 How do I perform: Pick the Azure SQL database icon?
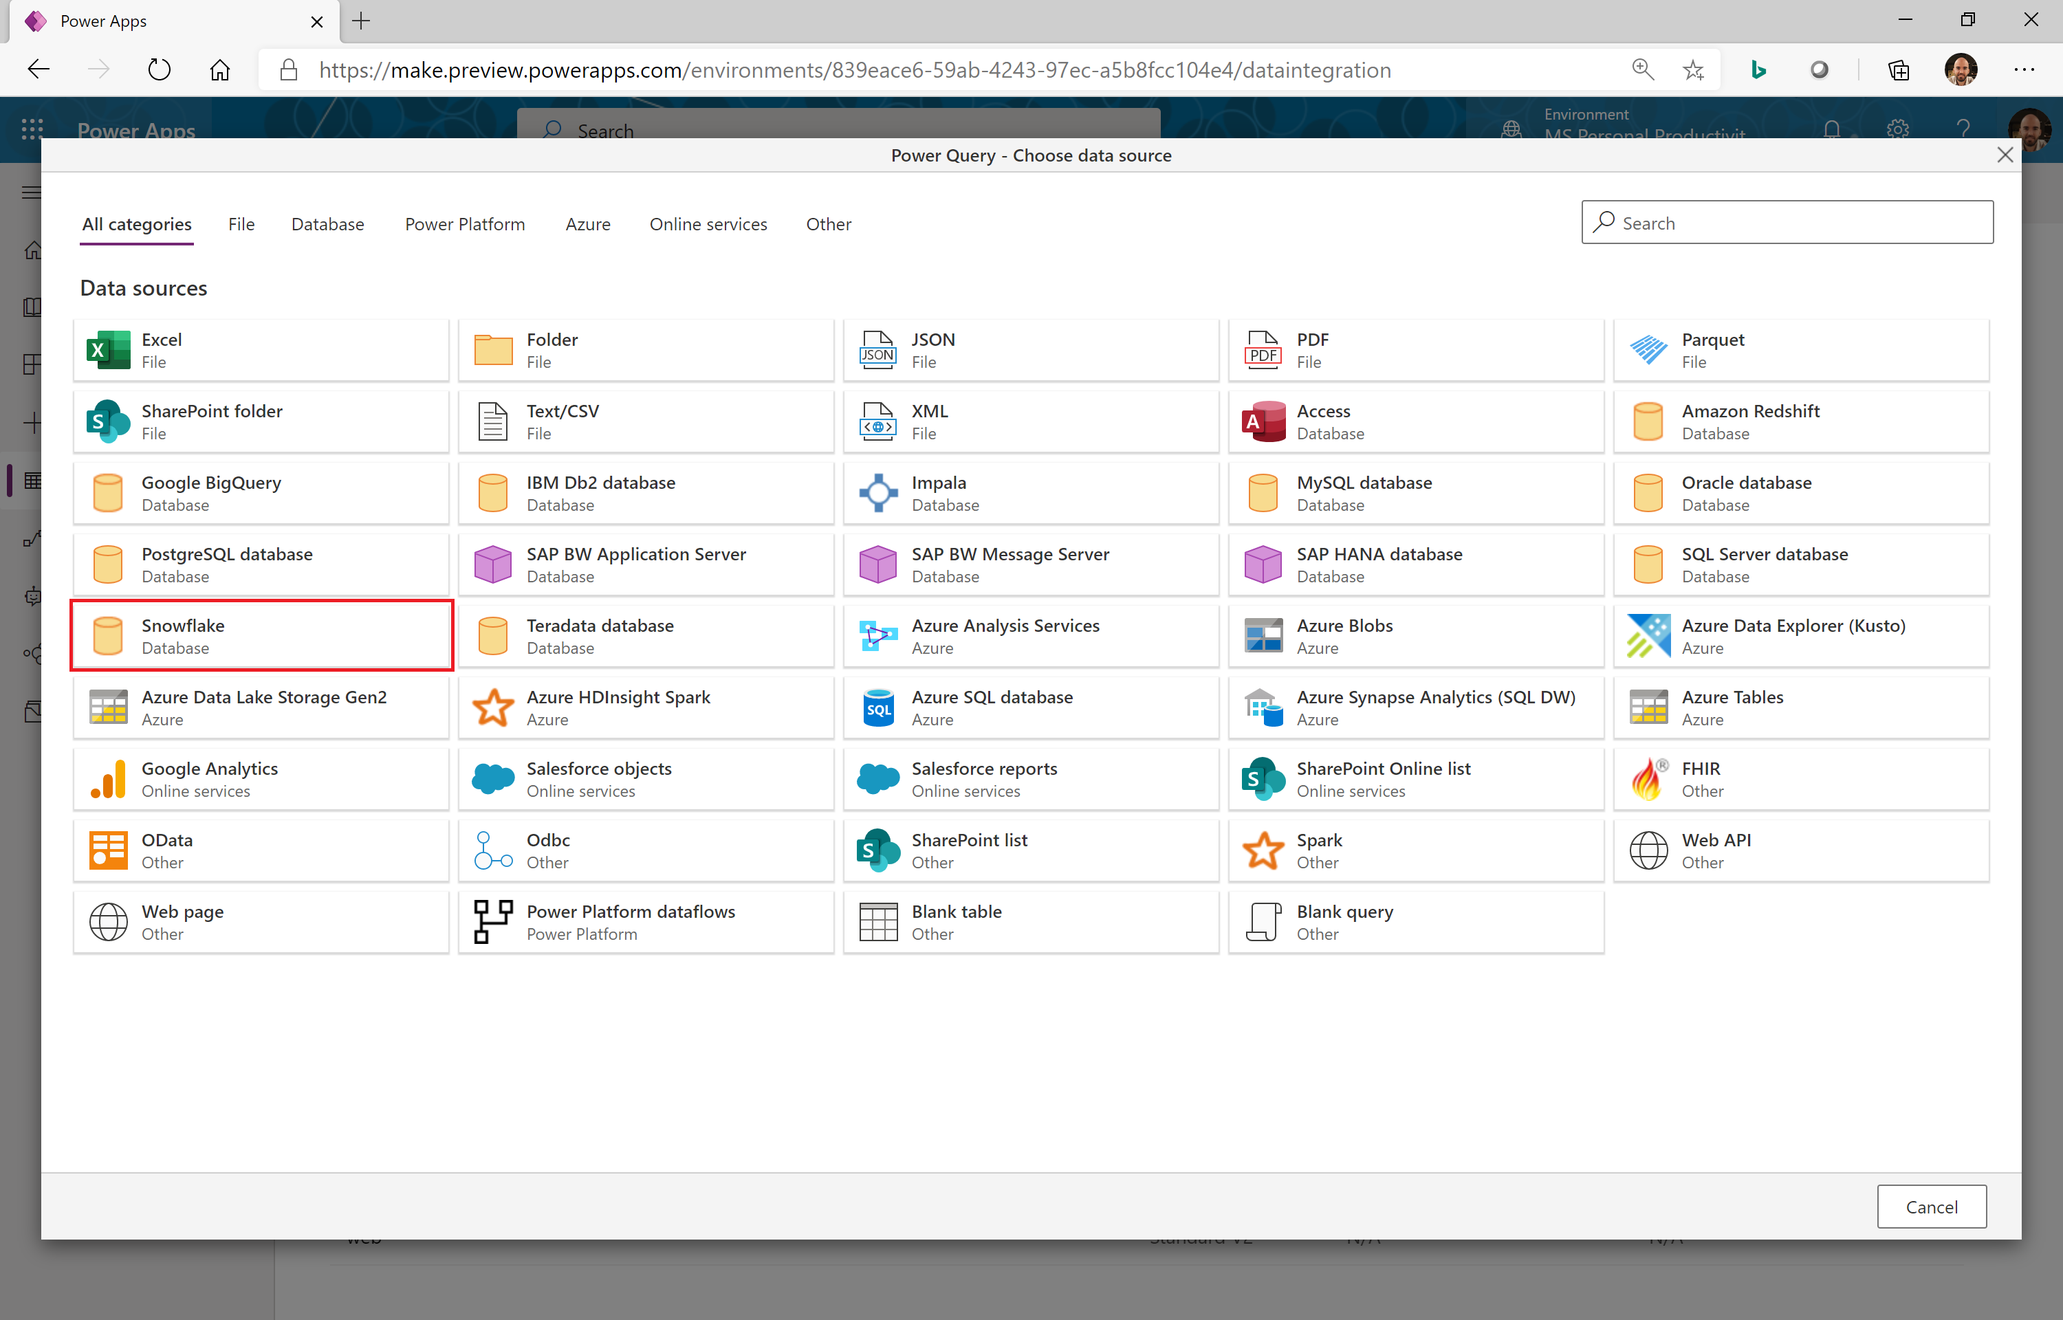pyautogui.click(x=879, y=708)
